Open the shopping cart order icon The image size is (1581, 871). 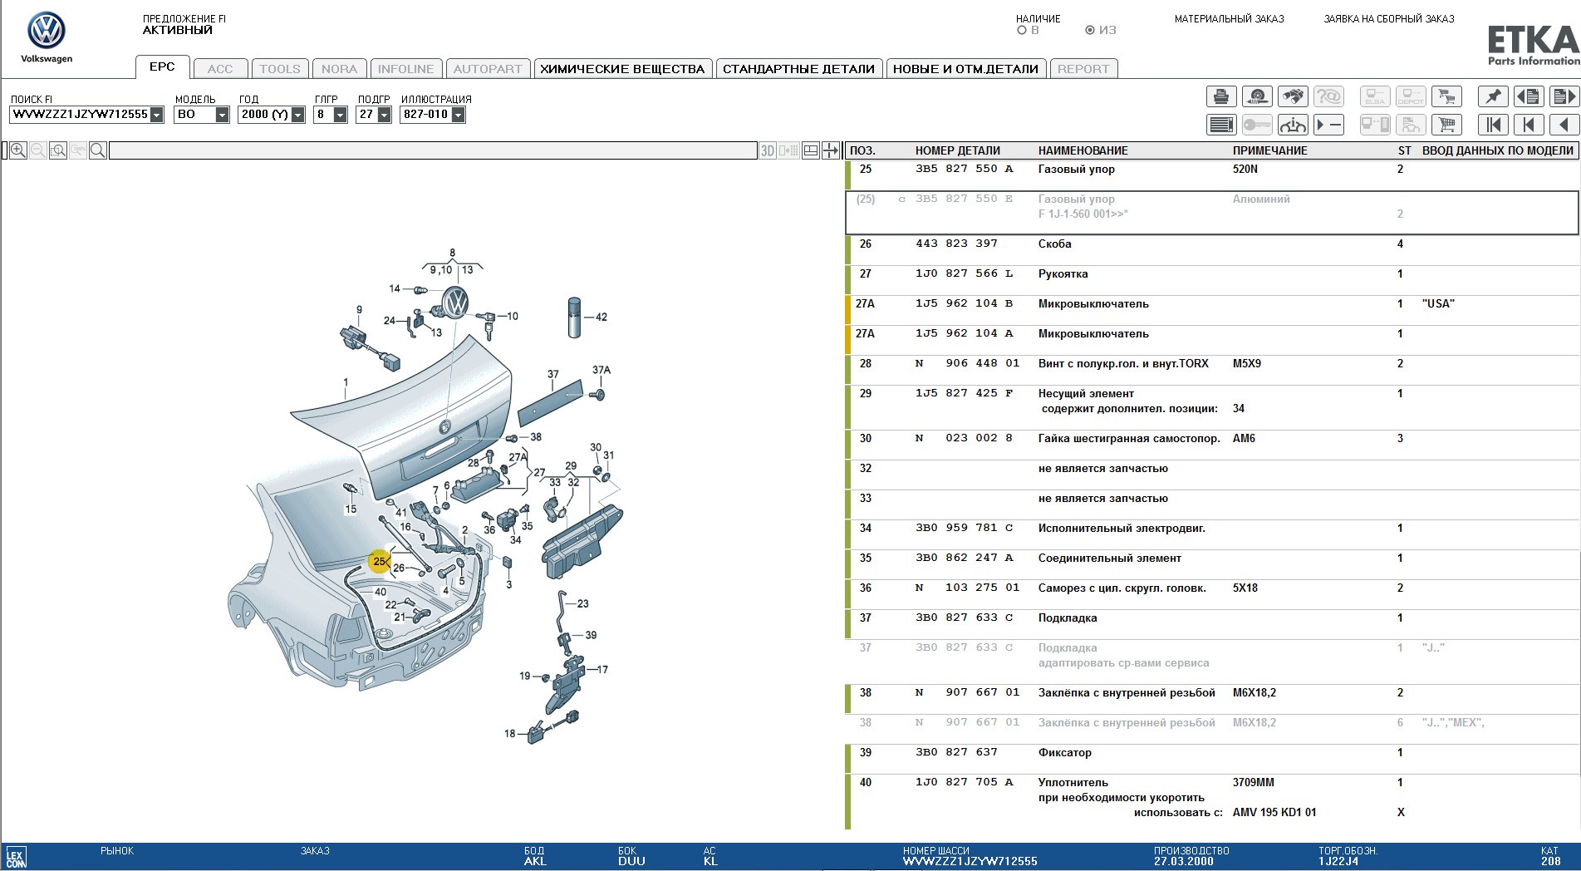(x=1446, y=125)
